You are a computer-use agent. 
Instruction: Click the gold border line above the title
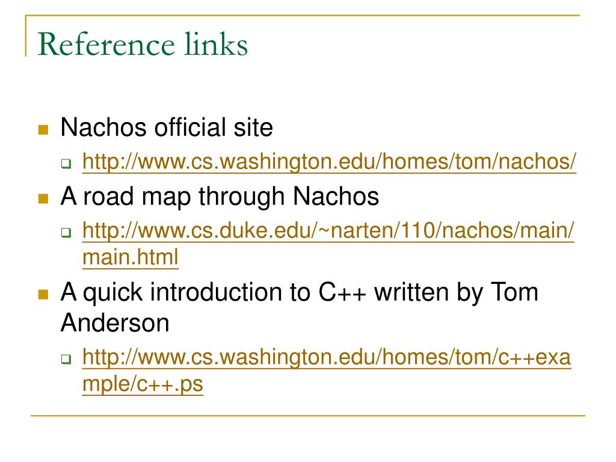303,16
